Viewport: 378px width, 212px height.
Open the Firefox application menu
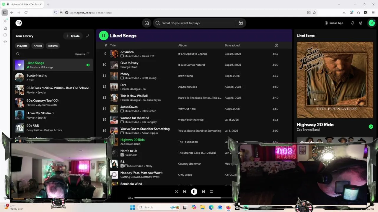click(x=373, y=13)
